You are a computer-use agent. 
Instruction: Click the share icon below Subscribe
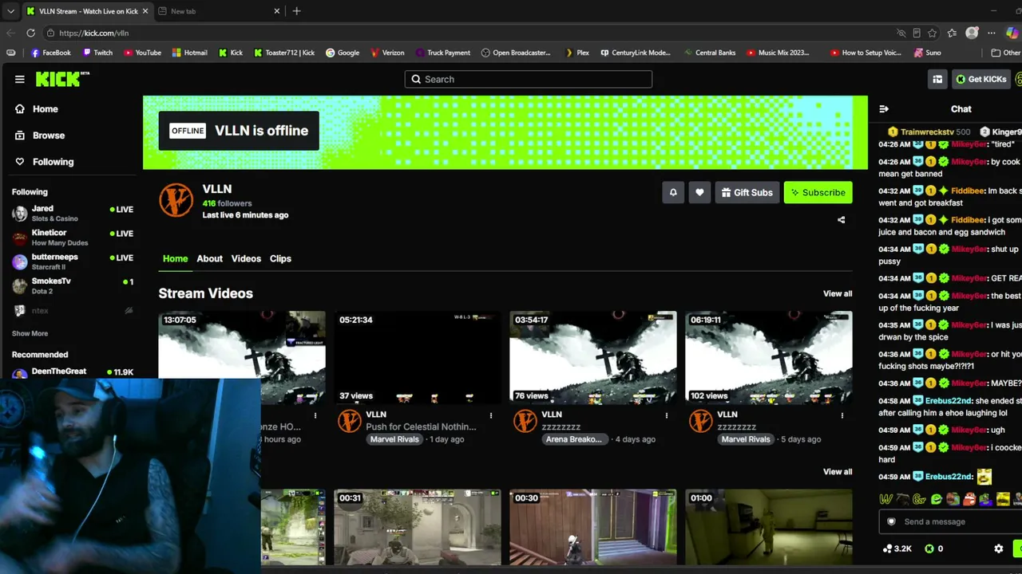(841, 220)
